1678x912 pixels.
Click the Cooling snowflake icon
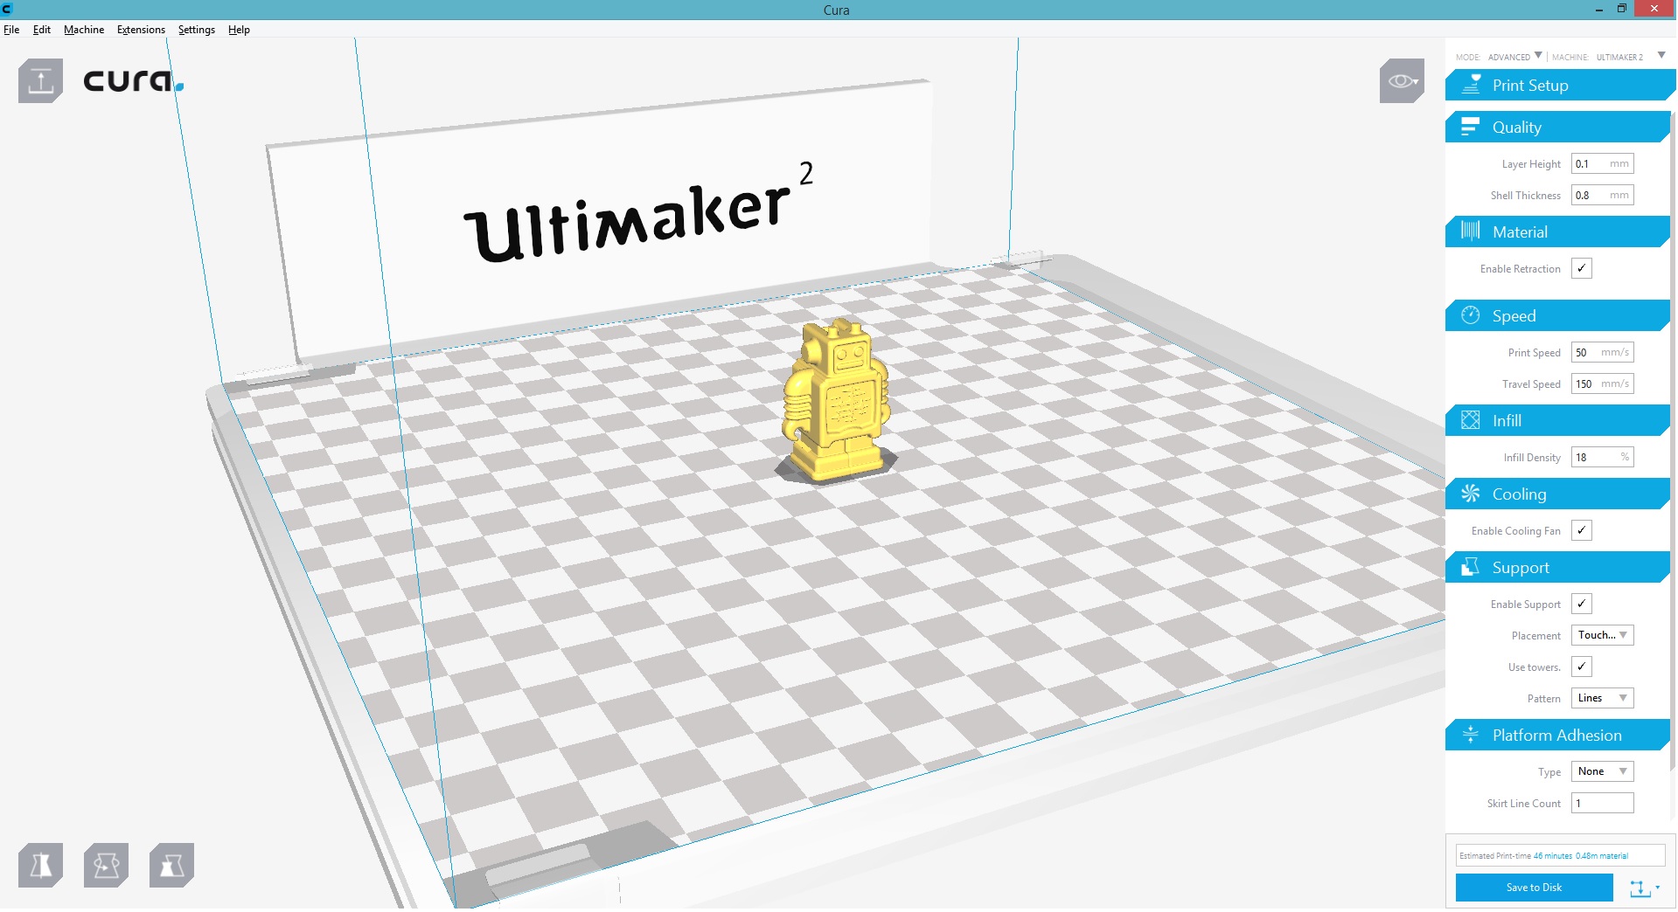coord(1469,494)
